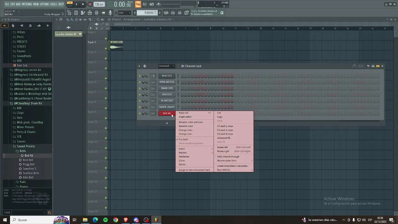Screen dimensions: 398x224
Task: Expand the Burn MIDI to submenu
Action: pyautogui.click(x=234, y=170)
